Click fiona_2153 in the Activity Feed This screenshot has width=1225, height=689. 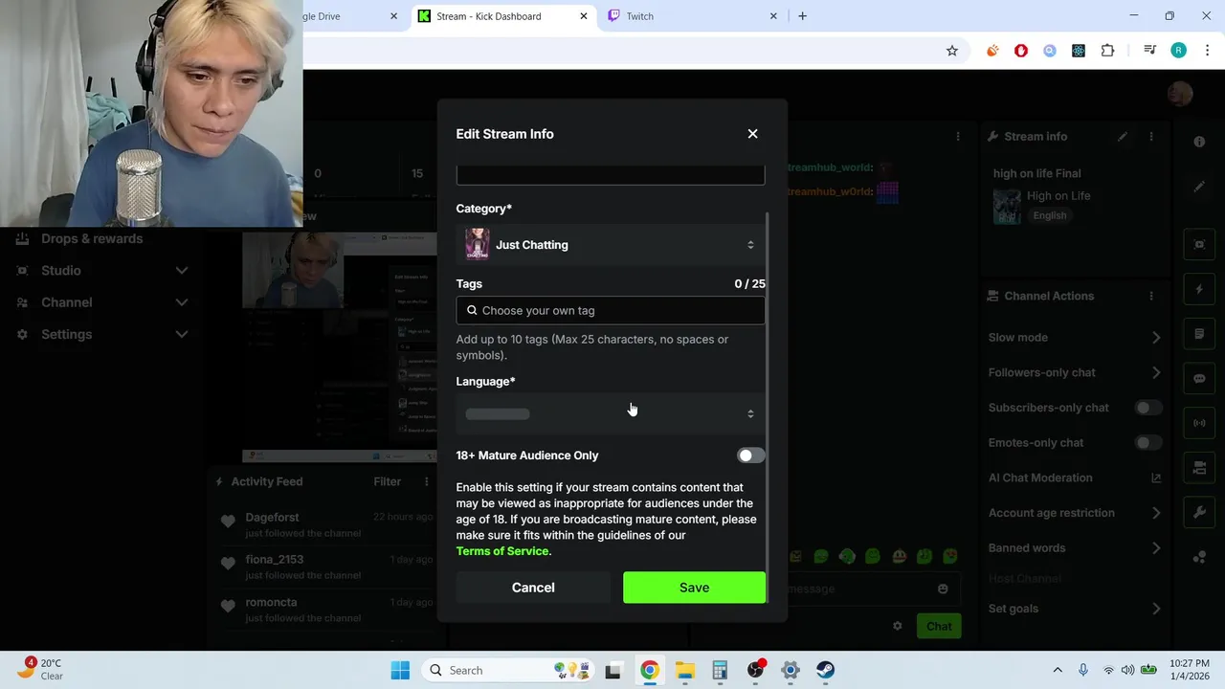point(274,560)
